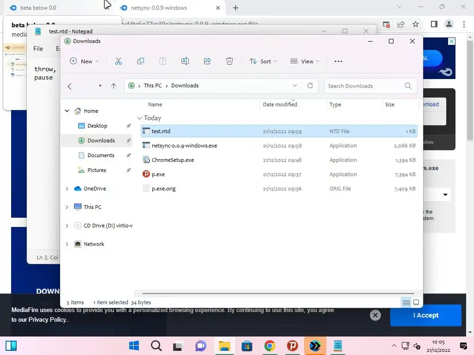Switch to large thumbnails view in status bar
The width and height of the screenshot is (474, 355).
click(416, 302)
